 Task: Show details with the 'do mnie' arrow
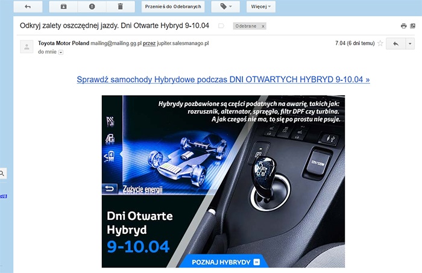coord(61,52)
